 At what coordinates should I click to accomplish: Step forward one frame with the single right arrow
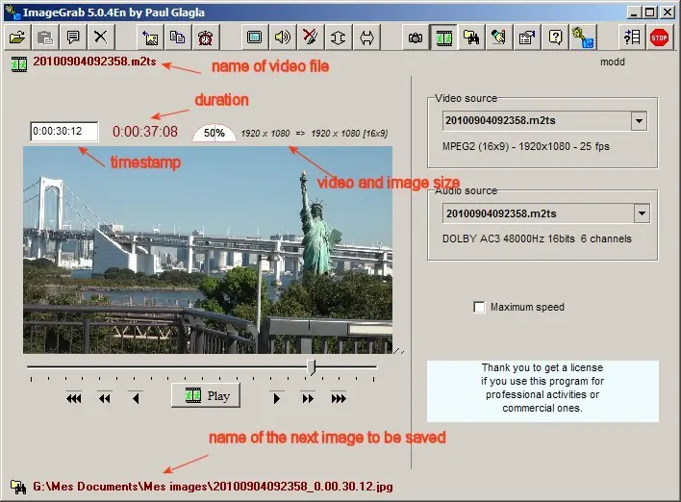click(276, 398)
